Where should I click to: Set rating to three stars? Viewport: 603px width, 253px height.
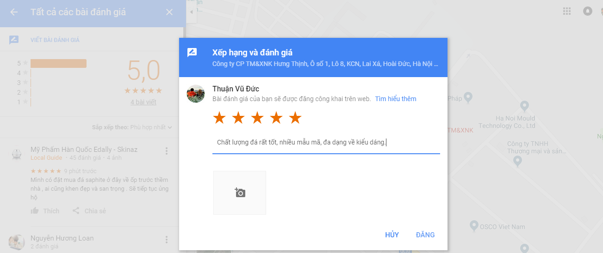pos(257,118)
